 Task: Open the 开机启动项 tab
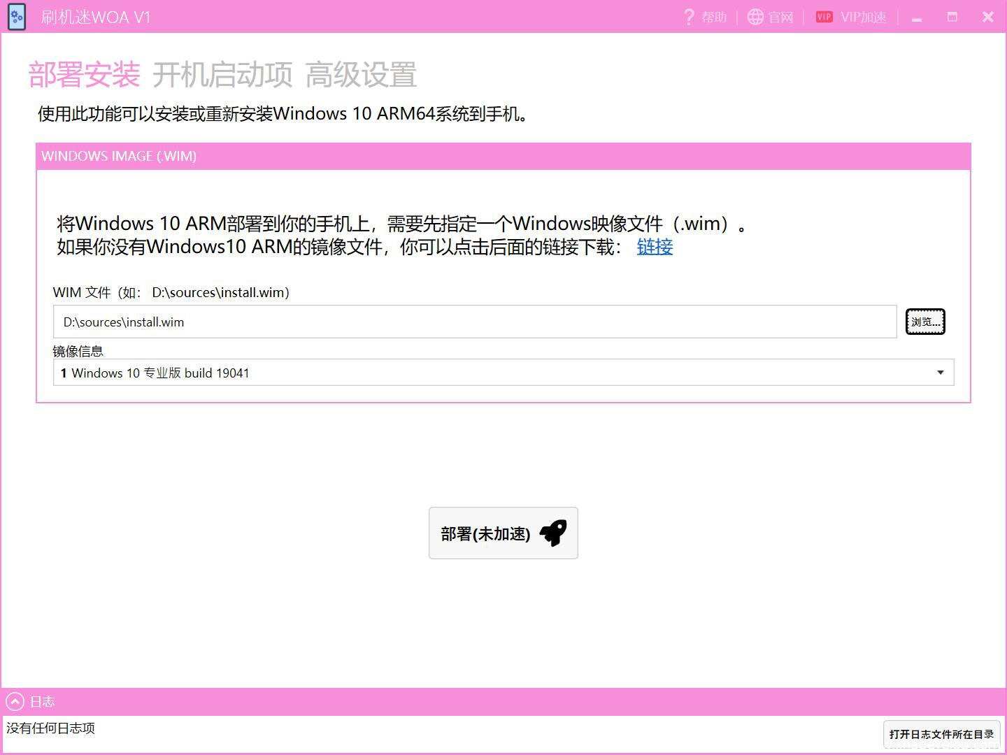[222, 75]
